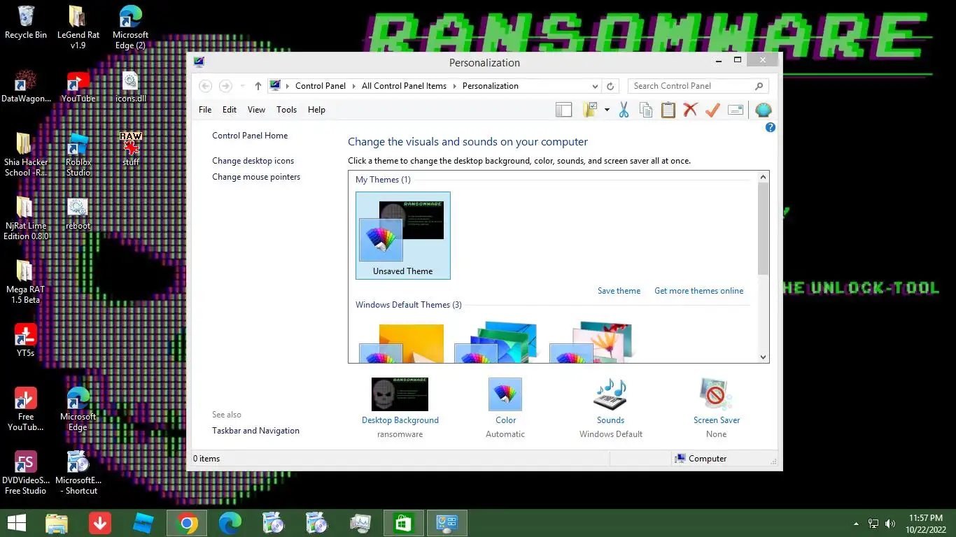
Task: Click the All Control Panel Items breadcrumb
Action: [x=404, y=86]
